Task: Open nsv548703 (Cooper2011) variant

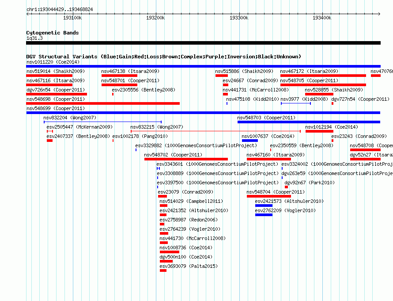Action: [x=266, y=118]
